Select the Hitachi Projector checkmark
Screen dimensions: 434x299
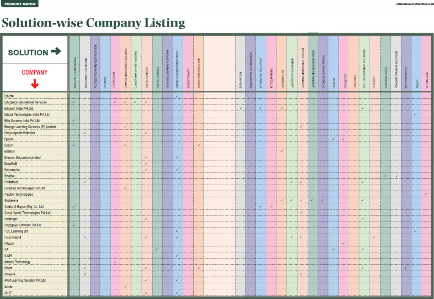click(343, 244)
